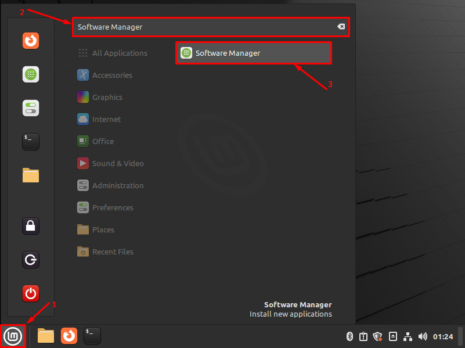Image resolution: width=465 pixels, height=348 pixels.
Task: Click the Logout icon in the sidebar
Action: point(31,259)
